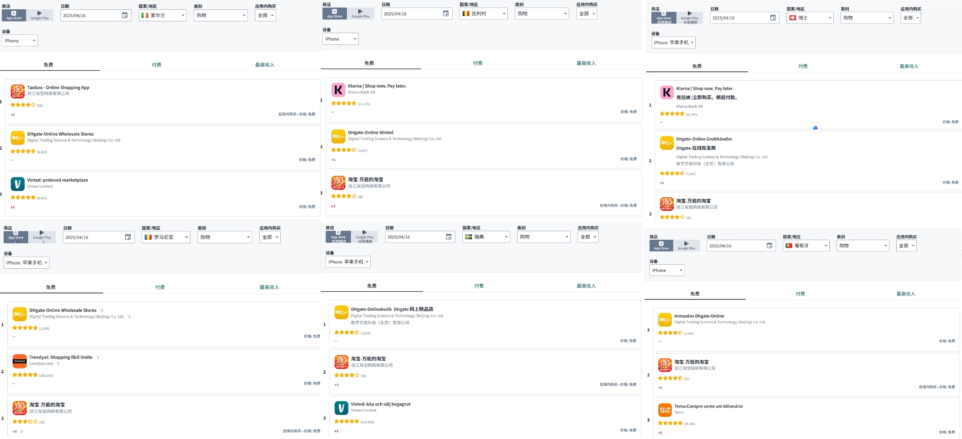Open calendar picker in Sweden panel

449,237
